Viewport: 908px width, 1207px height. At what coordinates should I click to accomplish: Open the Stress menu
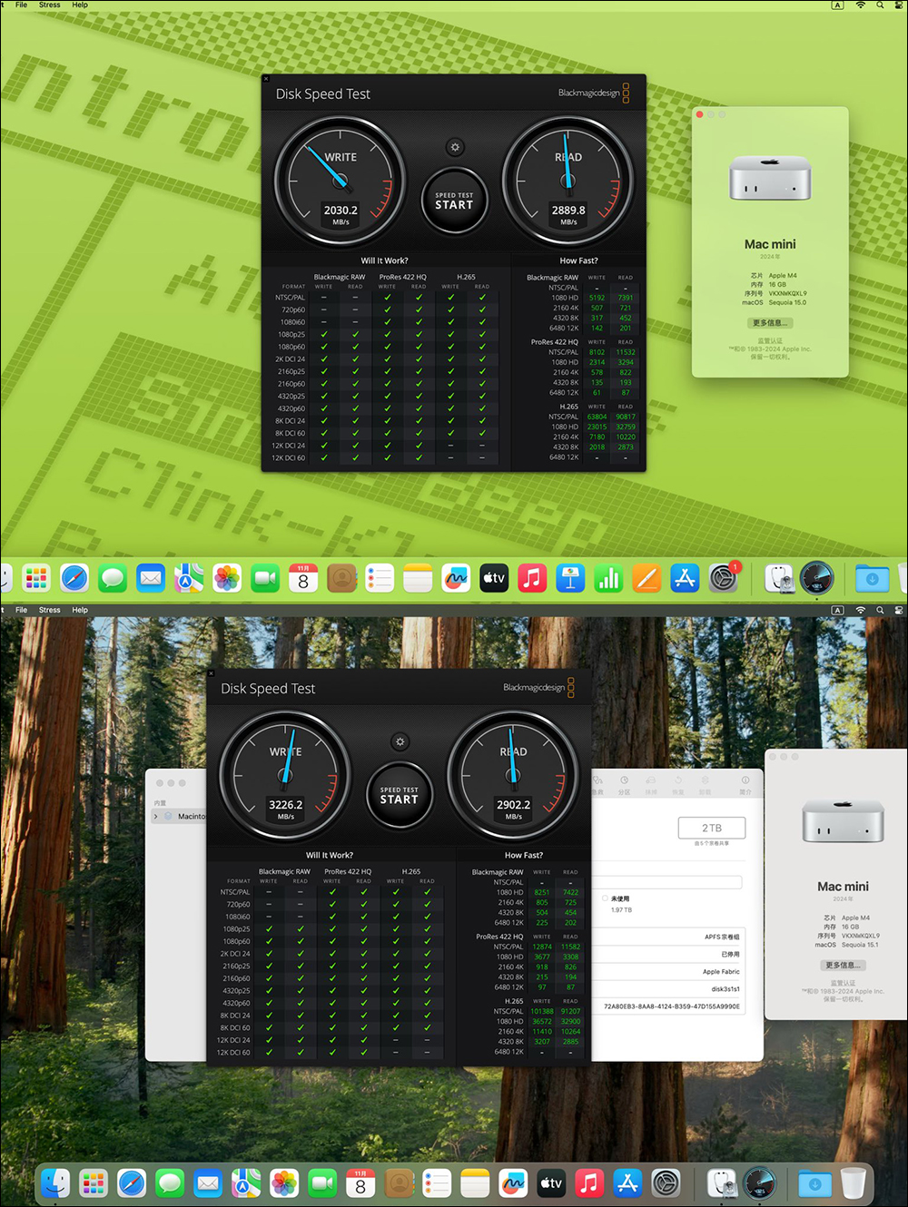(x=49, y=5)
